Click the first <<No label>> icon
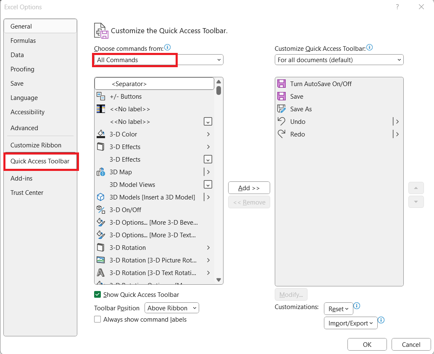 point(101,109)
